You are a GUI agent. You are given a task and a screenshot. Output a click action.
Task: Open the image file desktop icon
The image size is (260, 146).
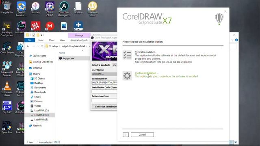64,26
